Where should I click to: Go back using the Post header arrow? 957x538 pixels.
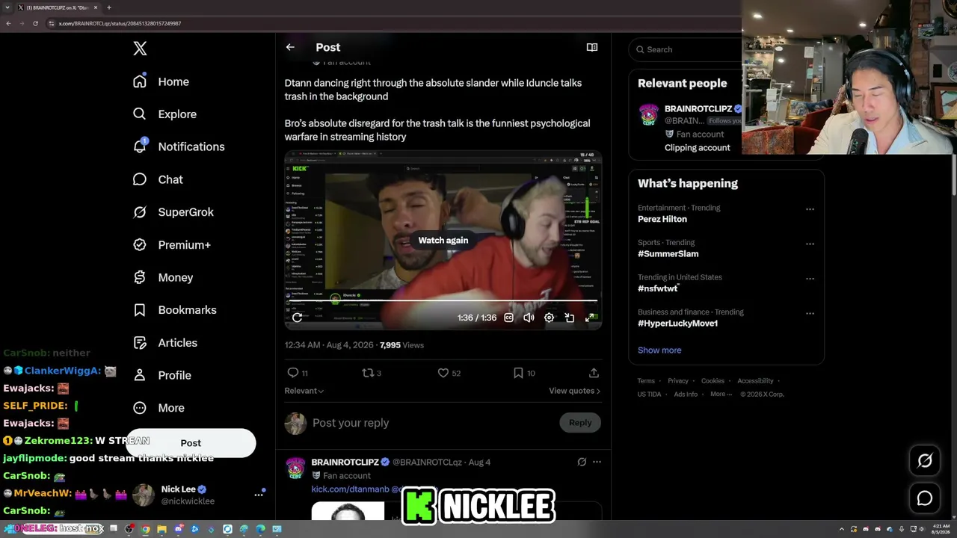click(x=290, y=47)
